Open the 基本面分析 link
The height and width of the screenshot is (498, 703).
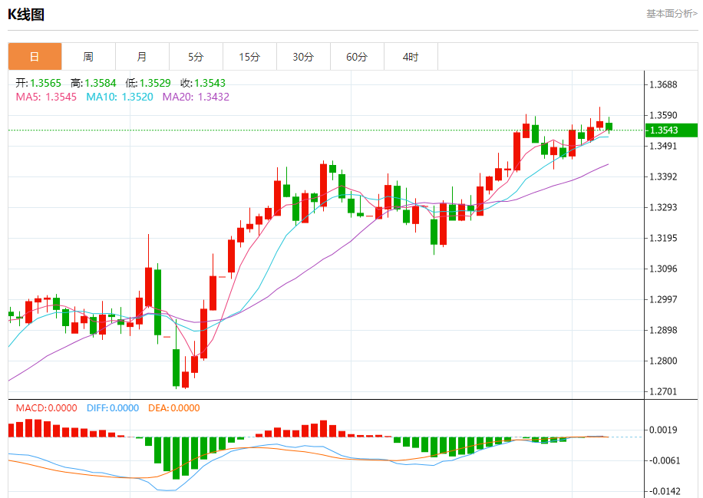[672, 14]
